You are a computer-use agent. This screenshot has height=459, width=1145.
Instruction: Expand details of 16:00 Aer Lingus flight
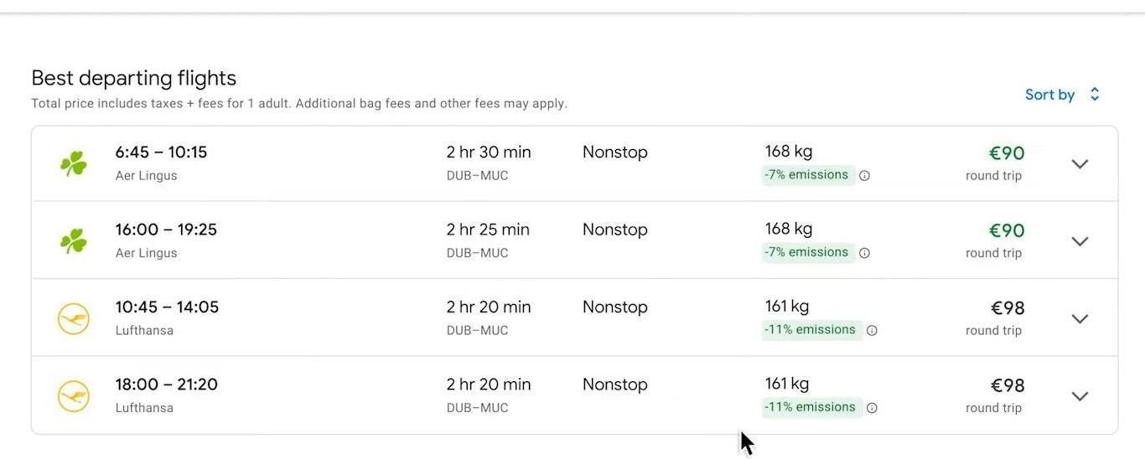pos(1080,241)
